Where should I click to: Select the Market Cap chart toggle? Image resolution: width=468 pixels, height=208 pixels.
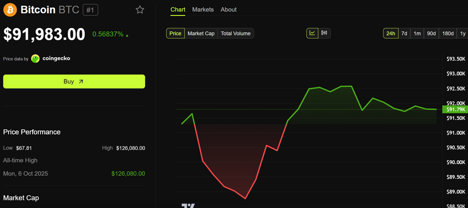coord(201,33)
